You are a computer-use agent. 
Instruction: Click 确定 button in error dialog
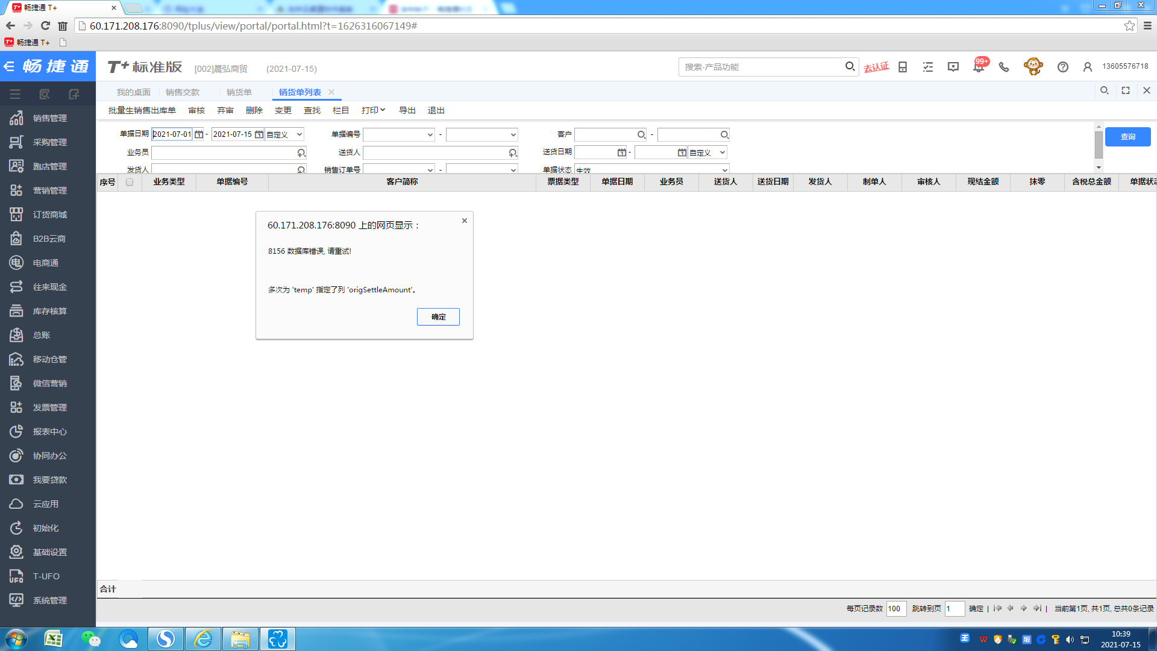438,317
